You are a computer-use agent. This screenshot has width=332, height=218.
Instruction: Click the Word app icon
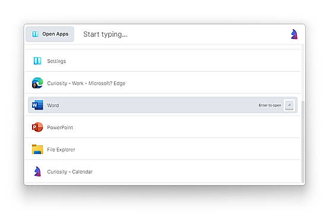point(37,105)
